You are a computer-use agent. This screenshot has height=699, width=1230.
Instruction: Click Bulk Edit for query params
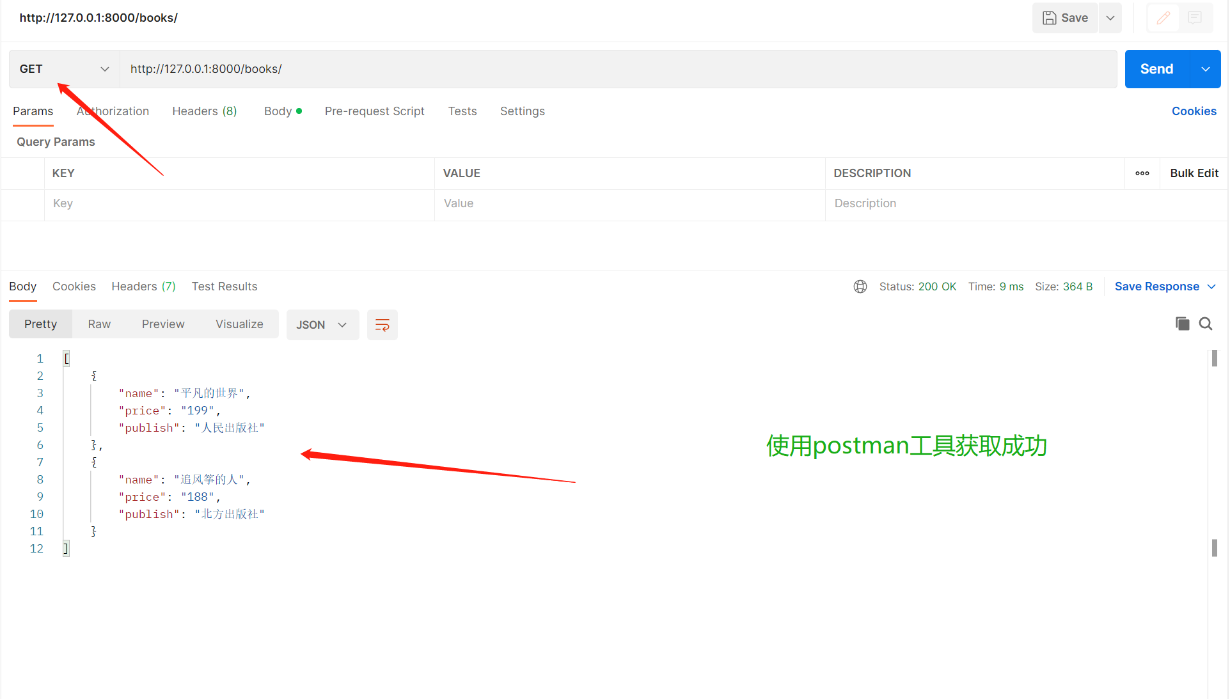click(1194, 173)
